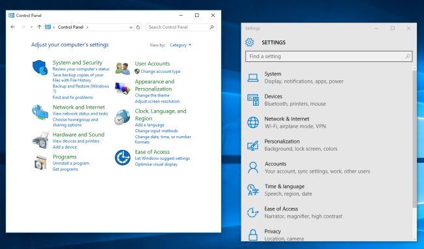
Task: Go up one level in Control Panel
Action: pyautogui.click(x=39, y=27)
